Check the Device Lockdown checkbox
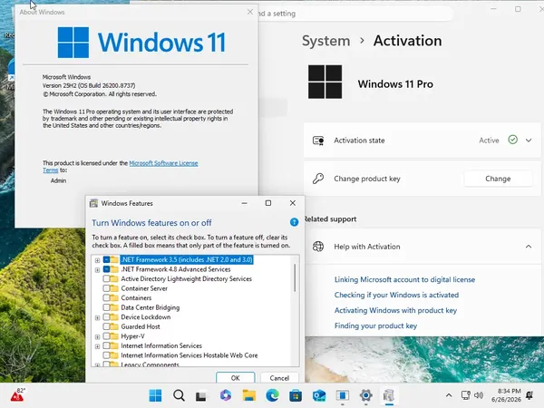 click(x=106, y=316)
